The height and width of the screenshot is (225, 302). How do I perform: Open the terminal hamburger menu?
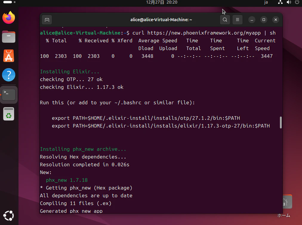tap(238, 20)
